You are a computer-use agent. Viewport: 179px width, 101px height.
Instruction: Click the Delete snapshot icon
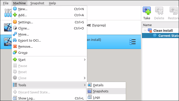click(x=159, y=11)
